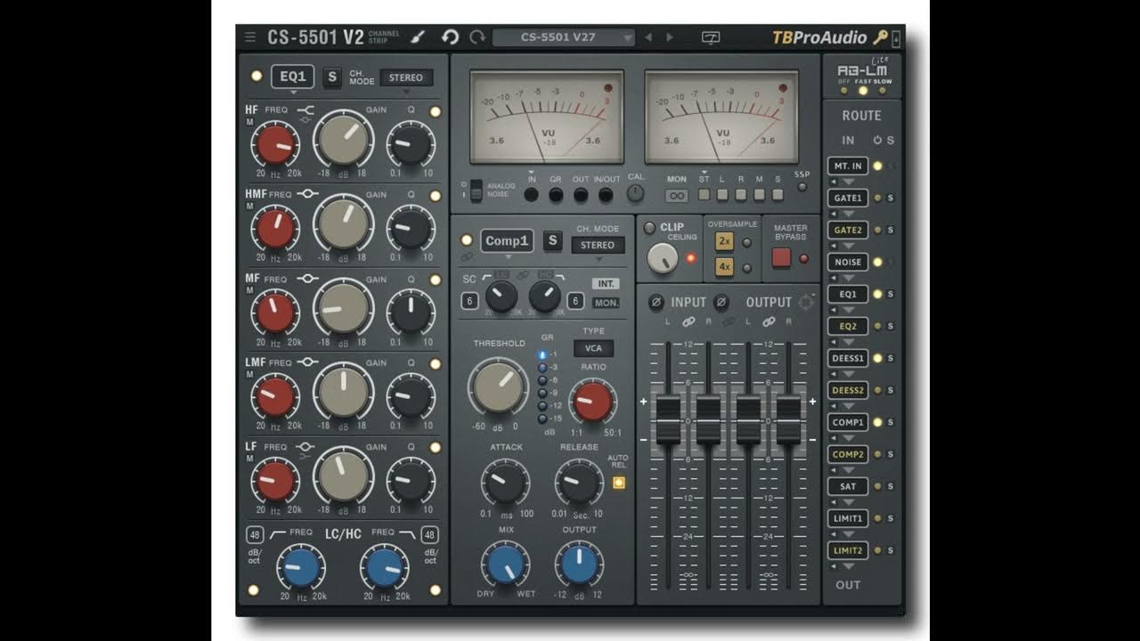The height and width of the screenshot is (641, 1140).
Task: Click the input L/R link chain icon
Action: coord(688,321)
